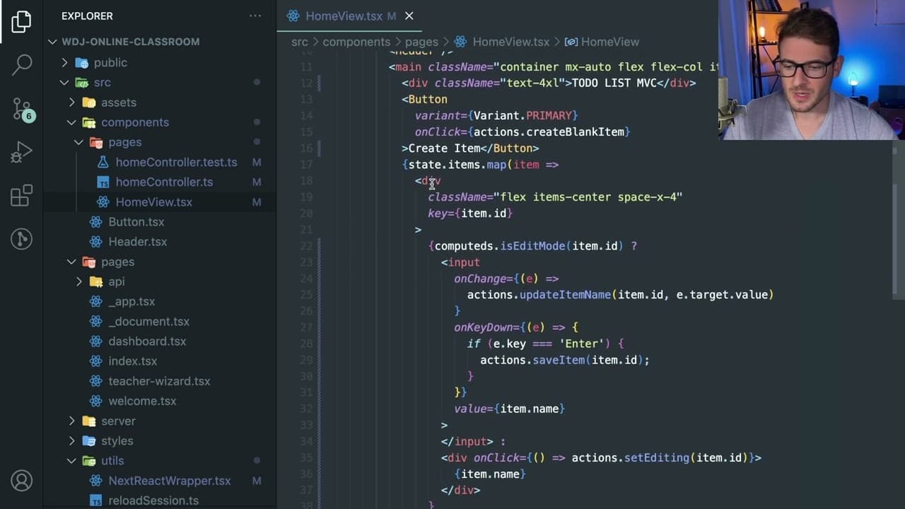
Task: Select the HomeView.tsx editor tab
Action: (344, 16)
